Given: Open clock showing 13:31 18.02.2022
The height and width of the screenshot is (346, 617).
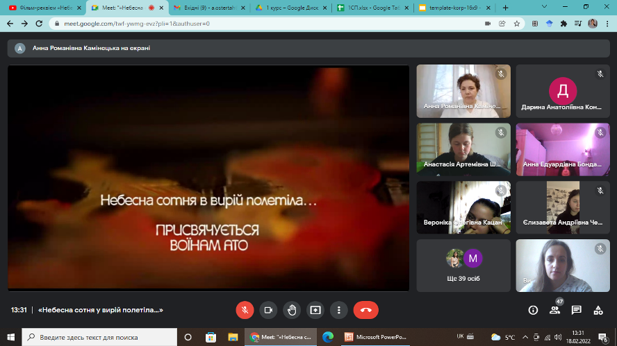Looking at the screenshot, I should coord(578,337).
